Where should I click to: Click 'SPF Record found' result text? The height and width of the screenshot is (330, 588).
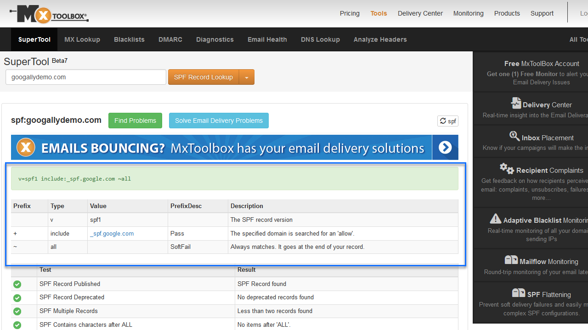pyautogui.click(x=262, y=284)
